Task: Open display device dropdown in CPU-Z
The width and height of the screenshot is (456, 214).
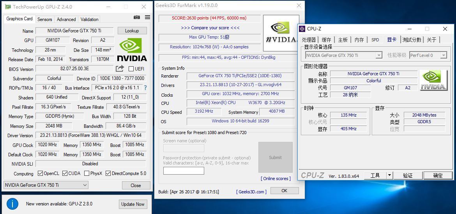Action: 343,55
